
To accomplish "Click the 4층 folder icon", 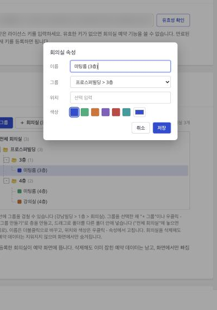I will (x=14, y=181).
